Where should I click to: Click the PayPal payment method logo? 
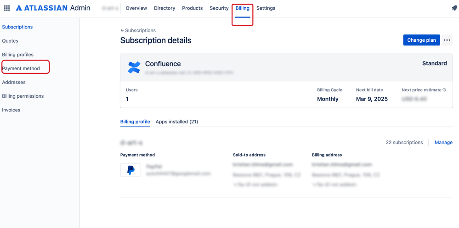(130, 170)
